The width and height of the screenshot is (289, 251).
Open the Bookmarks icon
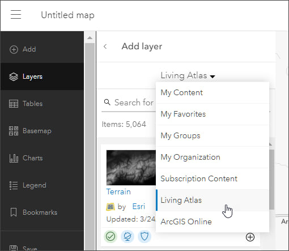coord(14,212)
